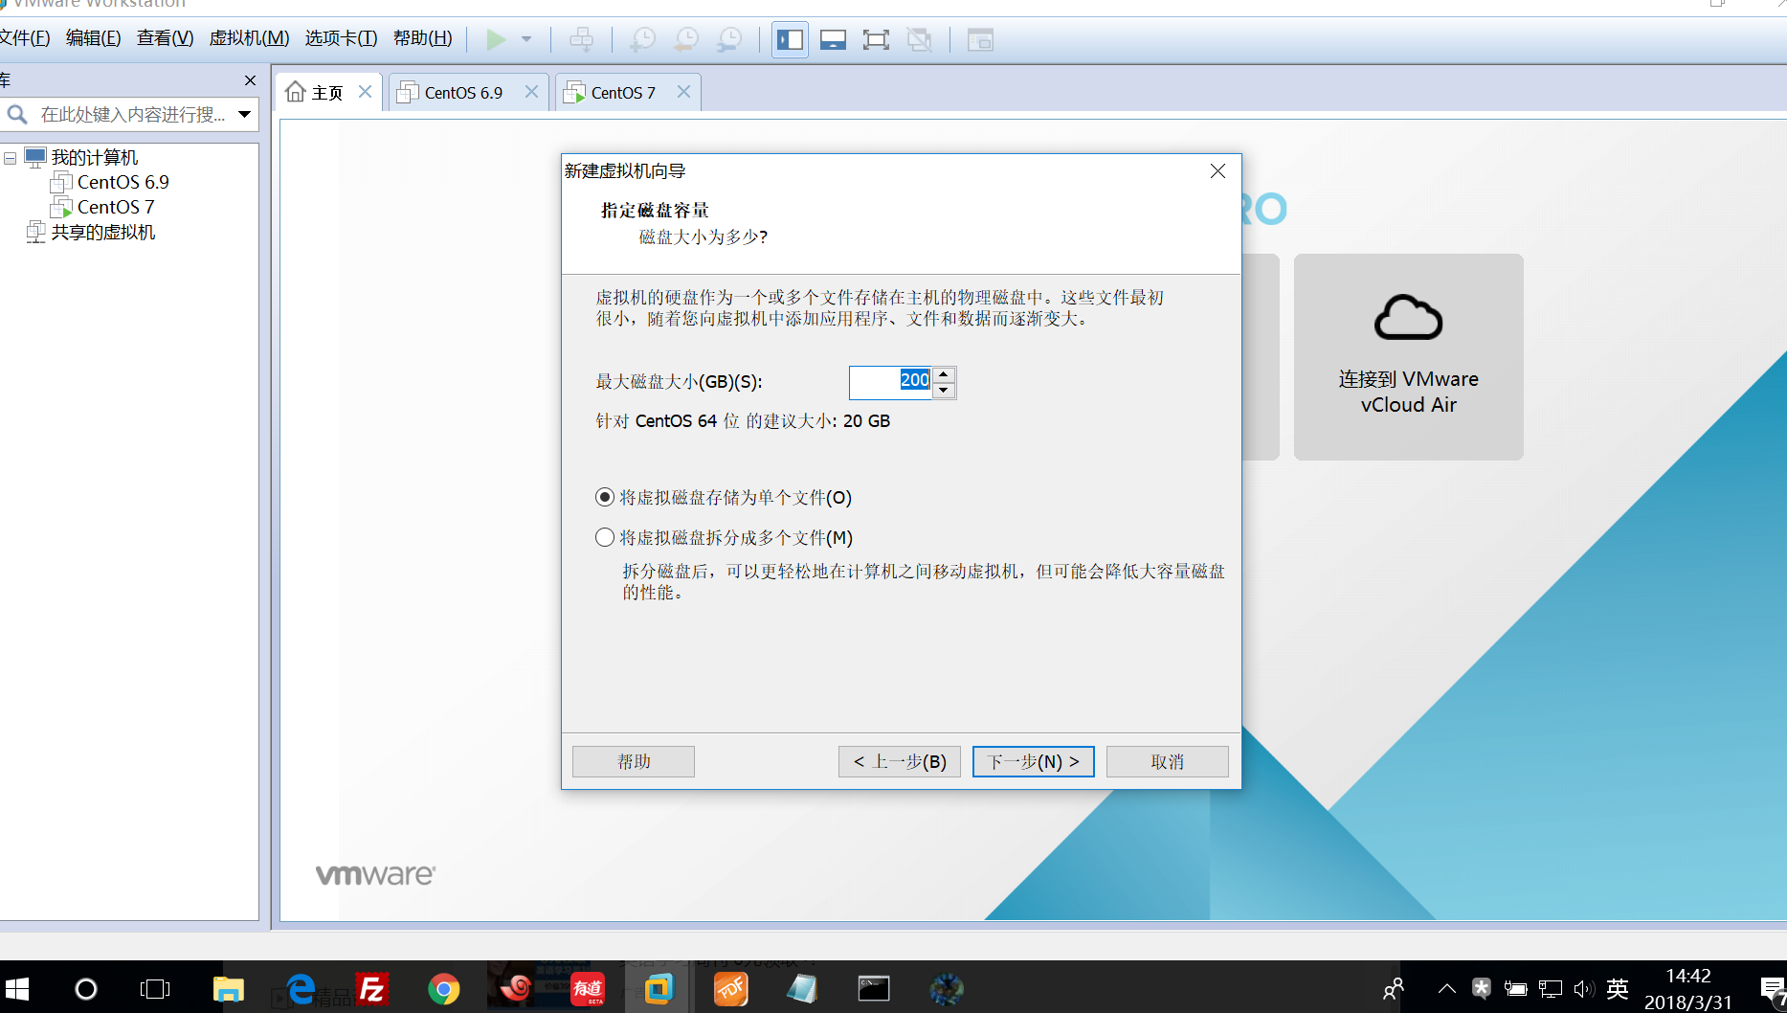Click the 取消 cancel button
This screenshot has width=1787, height=1013.
[1168, 761]
